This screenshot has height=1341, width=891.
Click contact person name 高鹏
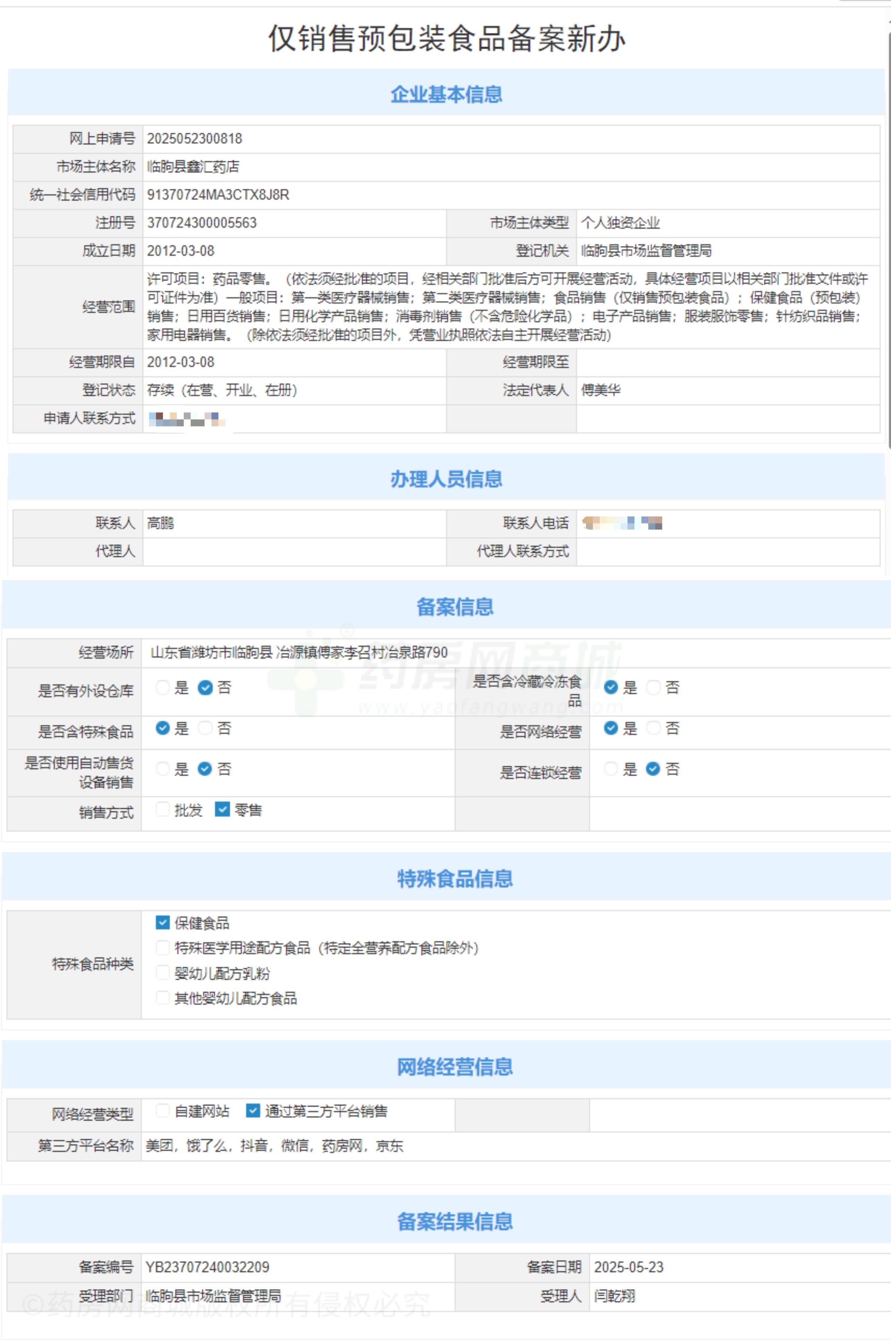tap(160, 523)
